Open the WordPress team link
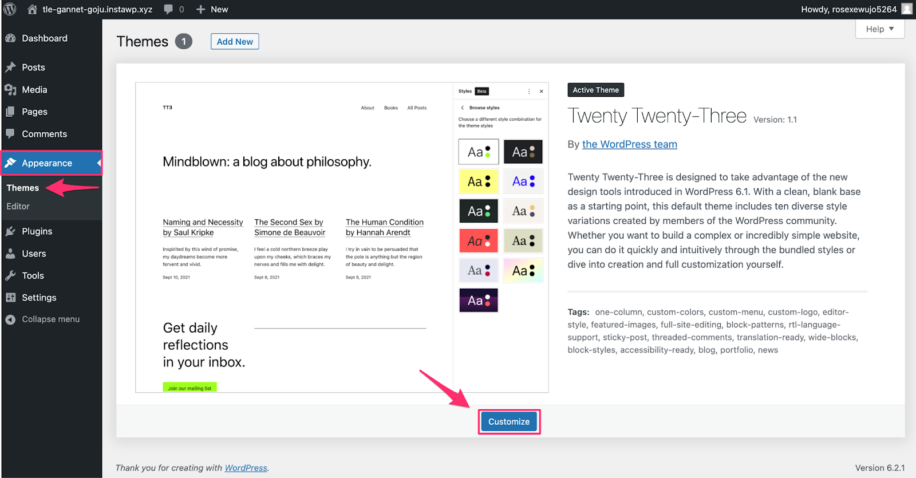 pos(629,144)
